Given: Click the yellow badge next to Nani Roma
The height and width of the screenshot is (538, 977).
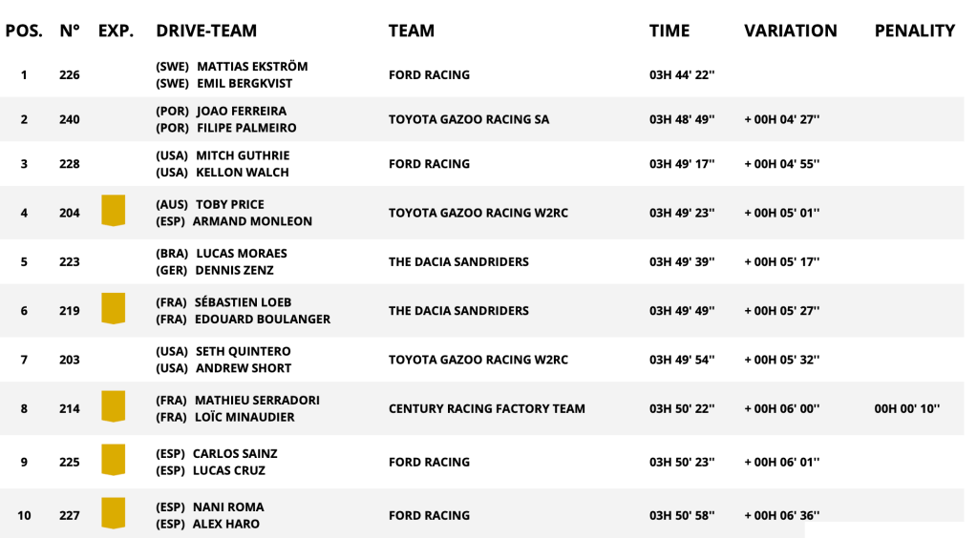Looking at the screenshot, I should (x=114, y=514).
